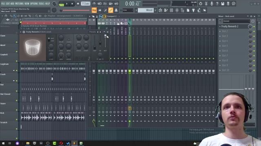
Task: Click the question mark help icon
Action: pyautogui.click(x=217, y=4)
